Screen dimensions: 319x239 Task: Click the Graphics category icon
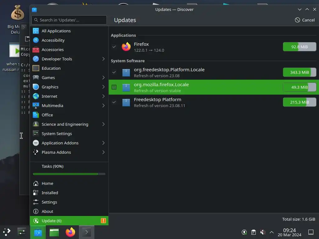[x=36, y=87]
